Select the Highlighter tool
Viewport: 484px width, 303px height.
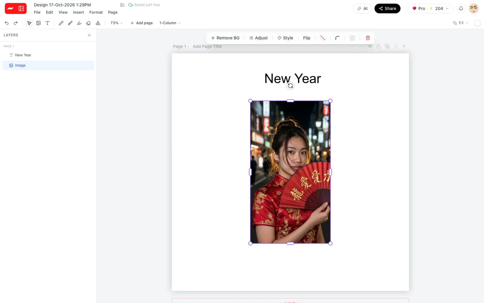(79, 23)
